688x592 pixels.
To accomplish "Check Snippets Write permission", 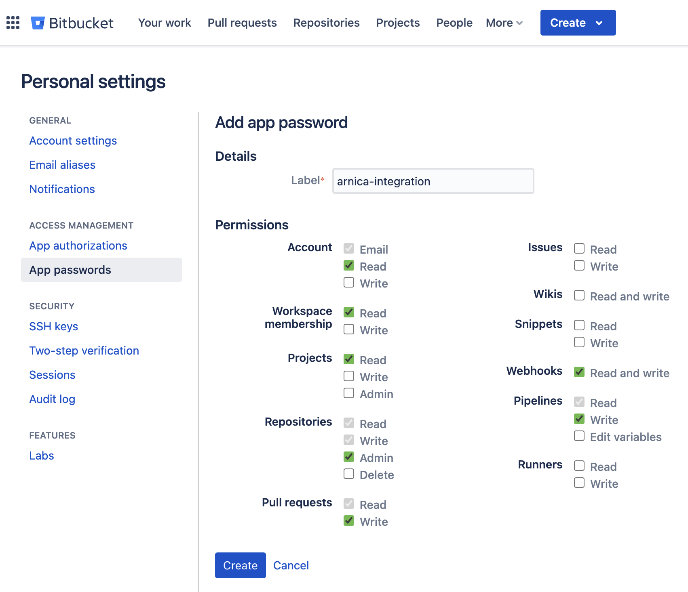I will coord(579,342).
